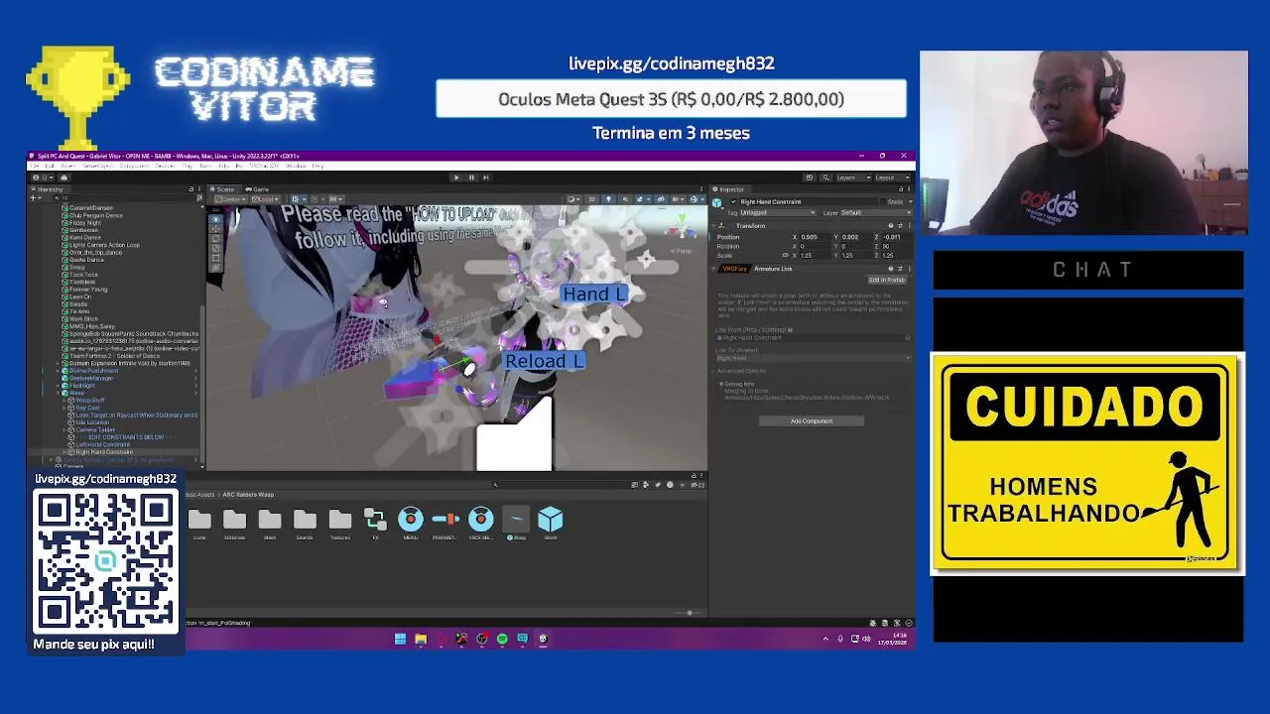Edit the Position X value field
The image size is (1270, 714).
pos(816,237)
